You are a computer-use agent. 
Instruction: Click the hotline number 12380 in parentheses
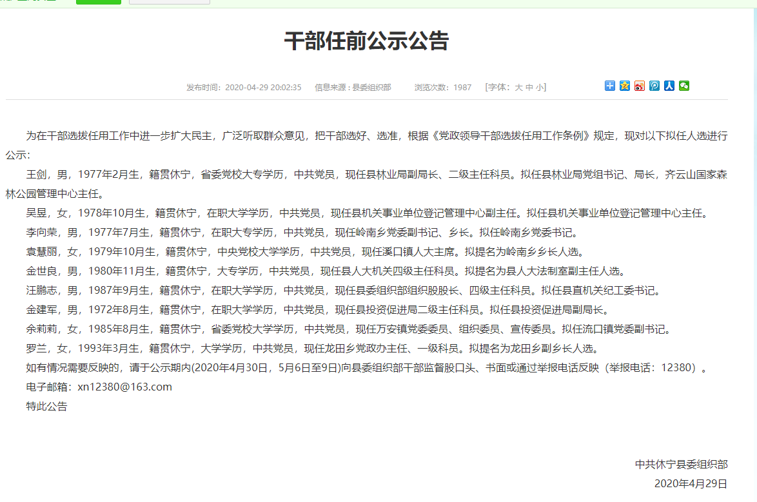click(678, 367)
